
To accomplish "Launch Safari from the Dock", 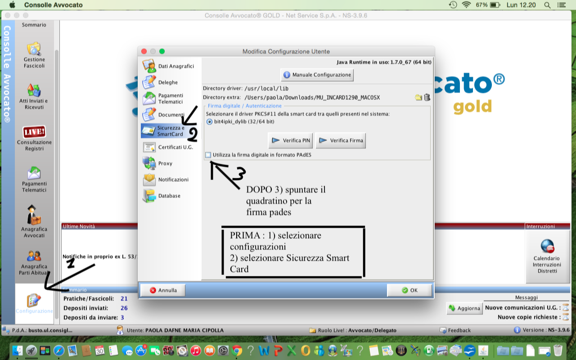I will pos(59,351).
